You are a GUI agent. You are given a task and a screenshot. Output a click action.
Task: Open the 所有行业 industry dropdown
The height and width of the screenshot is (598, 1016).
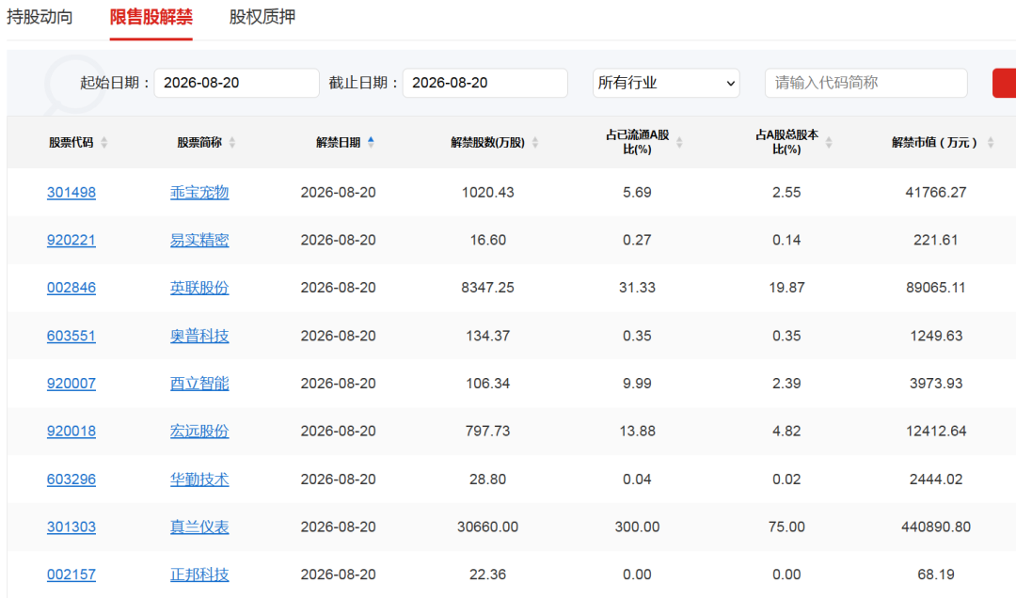[666, 83]
